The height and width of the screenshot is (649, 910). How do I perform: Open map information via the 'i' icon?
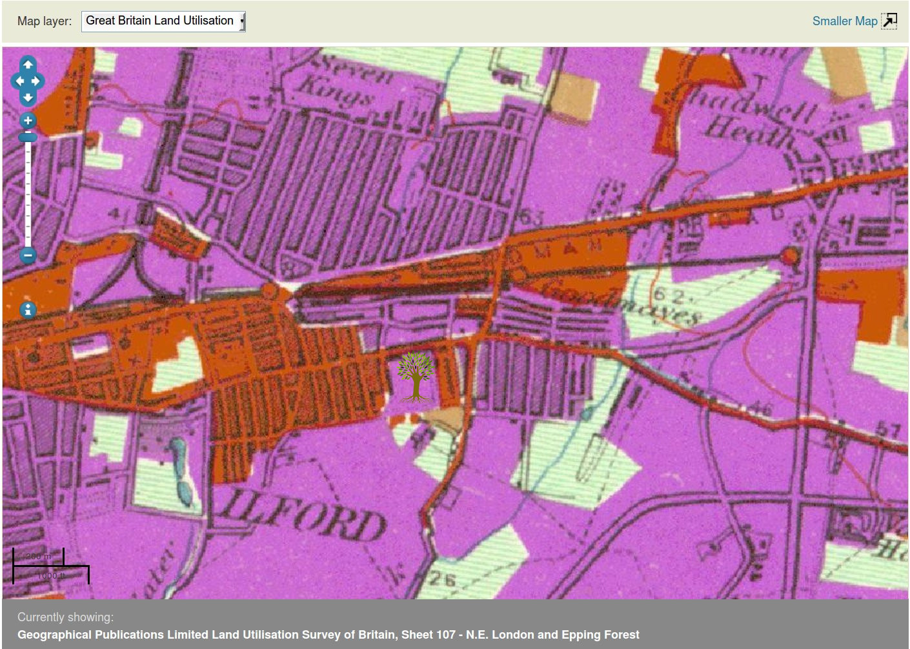[27, 310]
